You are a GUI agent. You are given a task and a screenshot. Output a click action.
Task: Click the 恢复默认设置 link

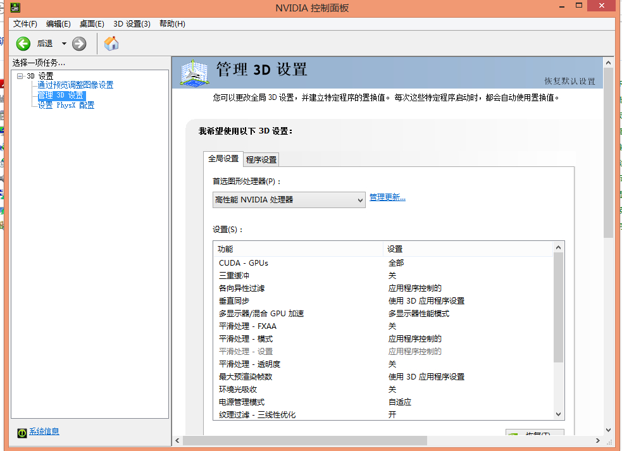pos(569,81)
